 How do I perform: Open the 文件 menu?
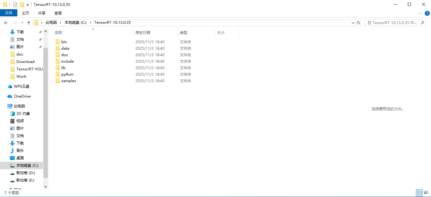9,13
